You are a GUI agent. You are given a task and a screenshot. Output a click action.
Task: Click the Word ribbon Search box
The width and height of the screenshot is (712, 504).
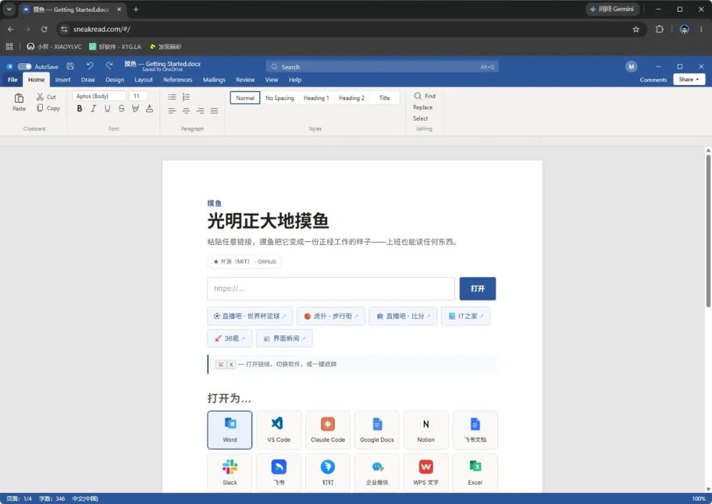click(382, 67)
